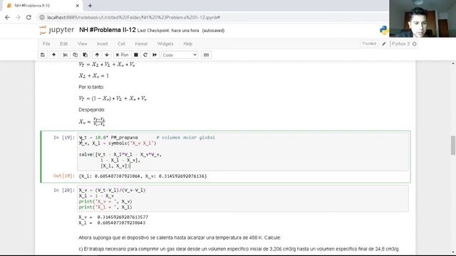Click the printed X_v output value

point(123,217)
